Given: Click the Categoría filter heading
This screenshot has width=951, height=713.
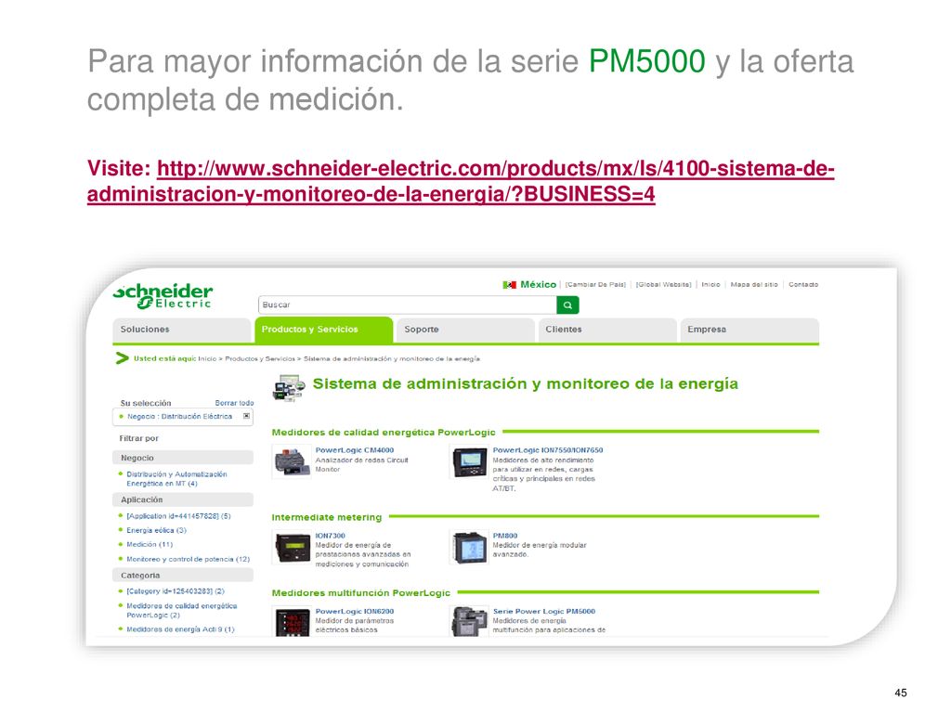Looking at the screenshot, I should pyautogui.click(x=183, y=576).
